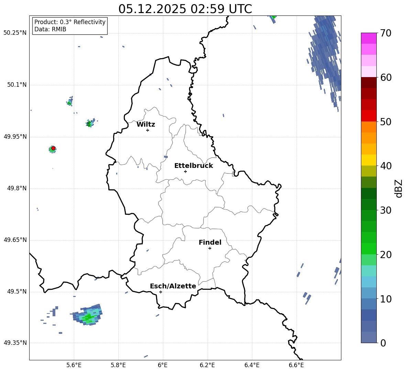Click the dBZ colorbar label
The image size is (407, 372).
(x=398, y=188)
